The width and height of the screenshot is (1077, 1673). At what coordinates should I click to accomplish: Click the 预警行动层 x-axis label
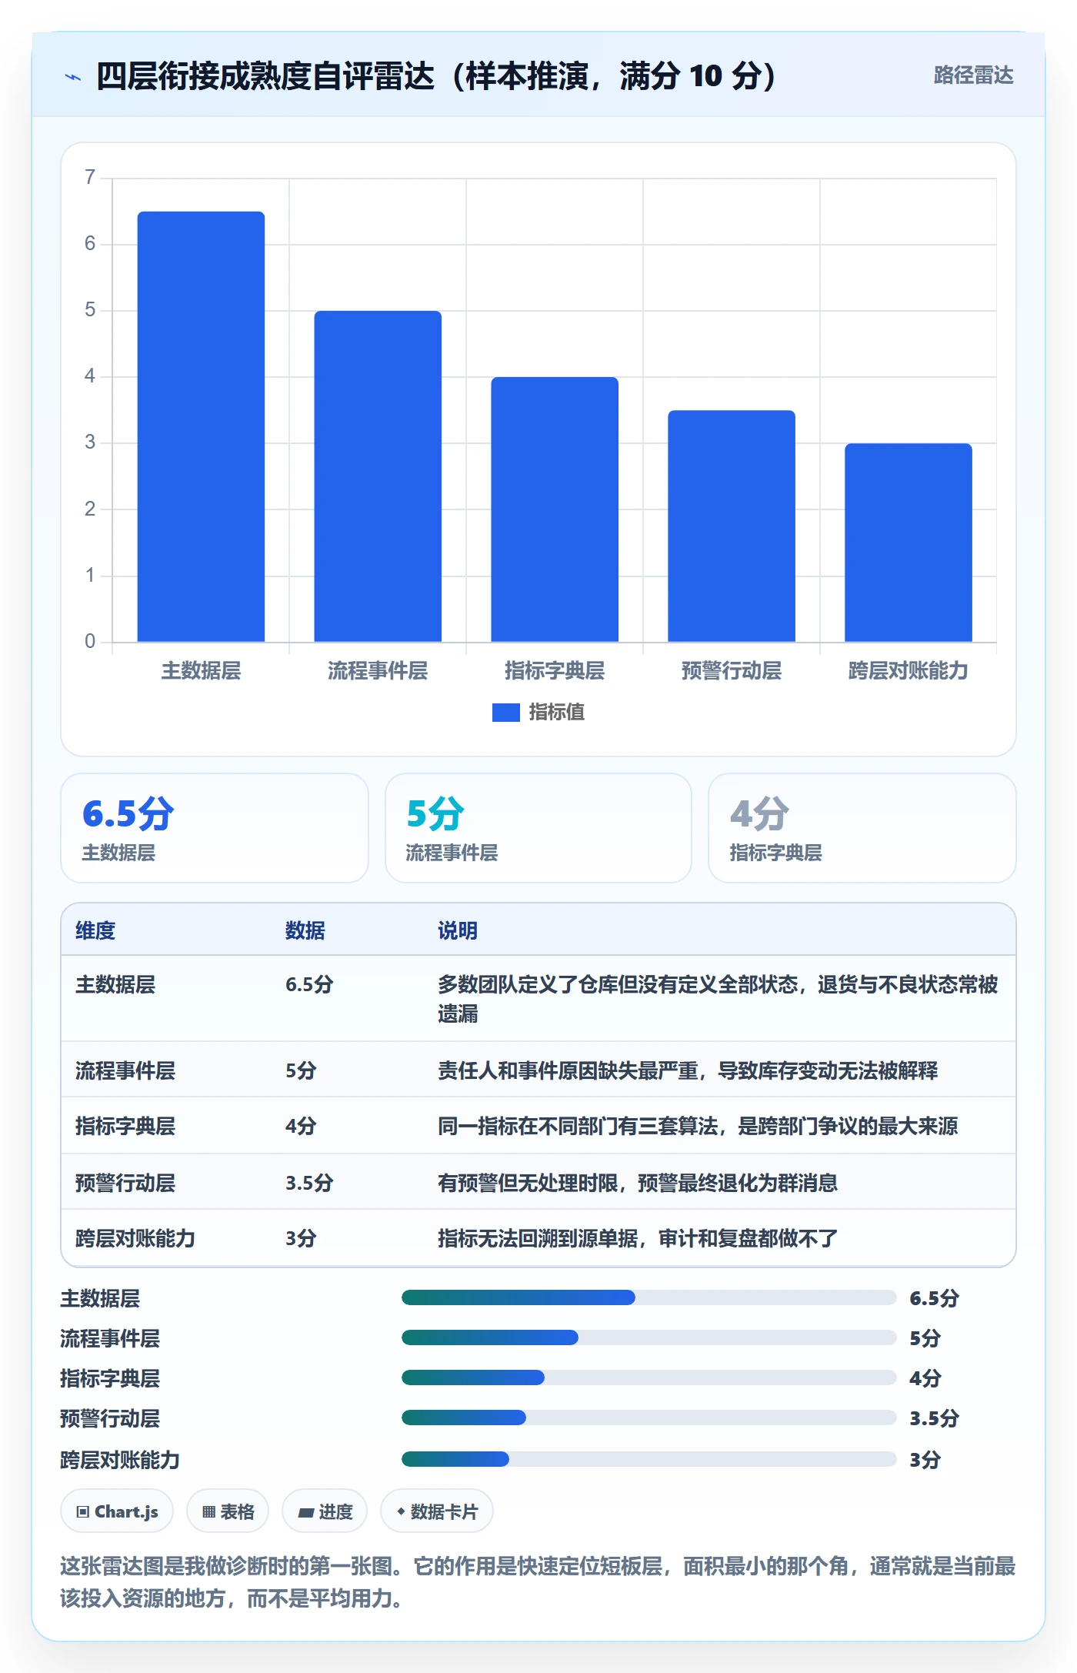[732, 671]
